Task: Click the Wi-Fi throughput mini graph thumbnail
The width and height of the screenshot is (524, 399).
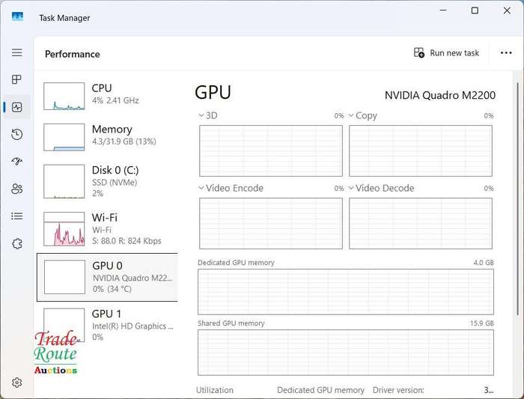Action: pyautogui.click(x=64, y=229)
